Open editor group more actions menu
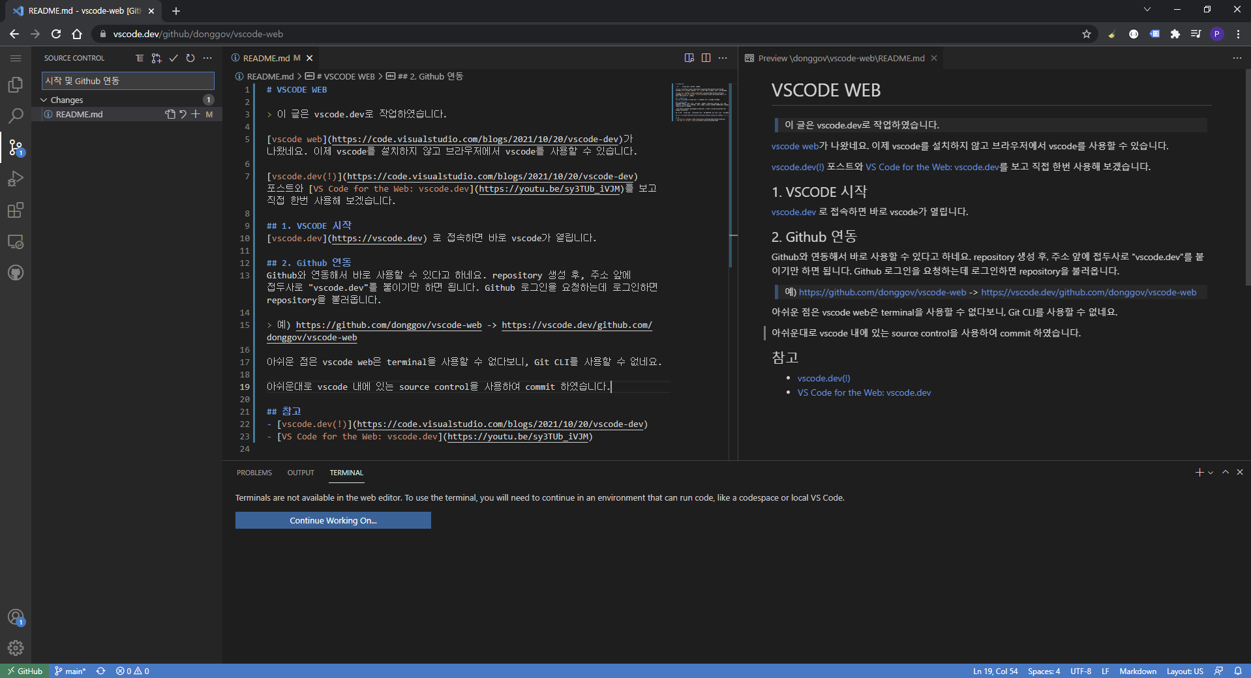 point(723,58)
